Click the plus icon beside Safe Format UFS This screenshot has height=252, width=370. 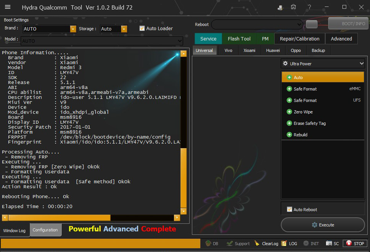click(289, 100)
